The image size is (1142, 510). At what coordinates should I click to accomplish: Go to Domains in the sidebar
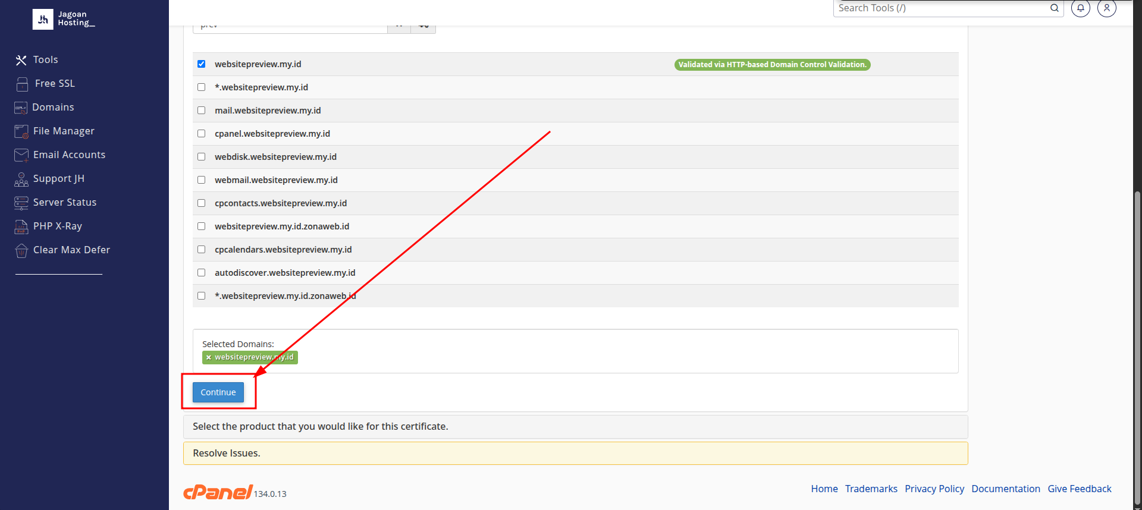pos(53,108)
